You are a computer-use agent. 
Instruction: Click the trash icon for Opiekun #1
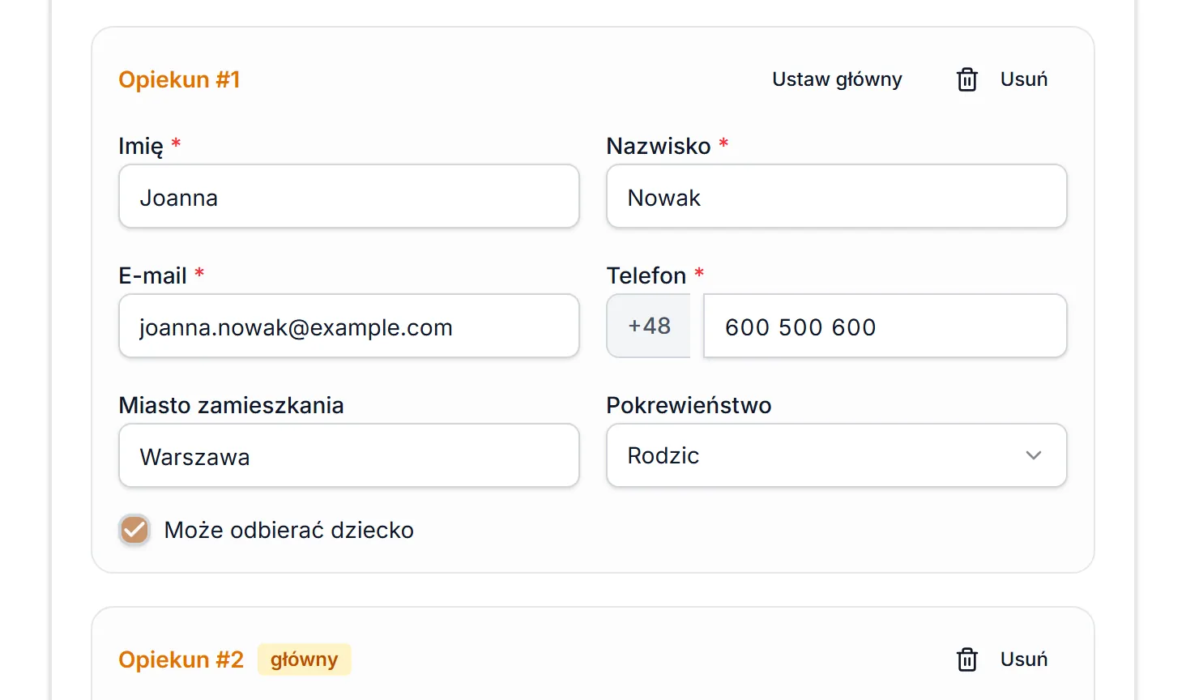pos(967,79)
